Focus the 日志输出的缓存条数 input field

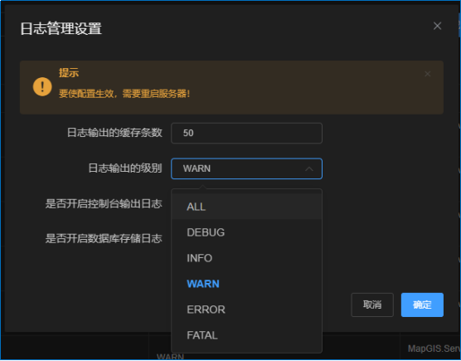tap(246, 133)
